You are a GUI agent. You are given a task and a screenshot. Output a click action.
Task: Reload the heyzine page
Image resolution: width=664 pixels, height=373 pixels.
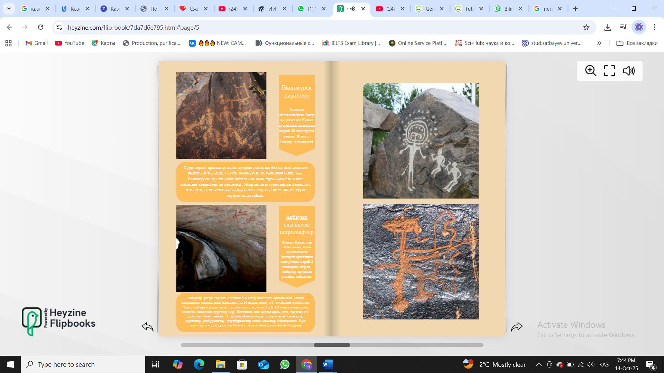pyautogui.click(x=40, y=27)
